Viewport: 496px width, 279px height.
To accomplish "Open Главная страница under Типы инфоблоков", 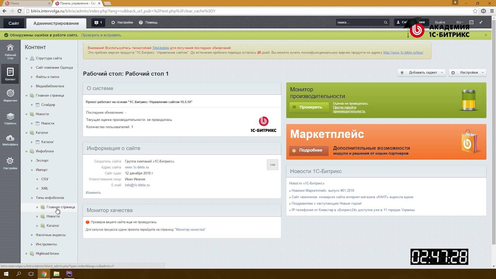I will (x=61, y=207).
